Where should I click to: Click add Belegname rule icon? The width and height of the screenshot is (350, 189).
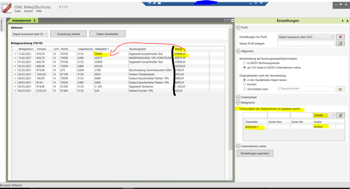341,115
